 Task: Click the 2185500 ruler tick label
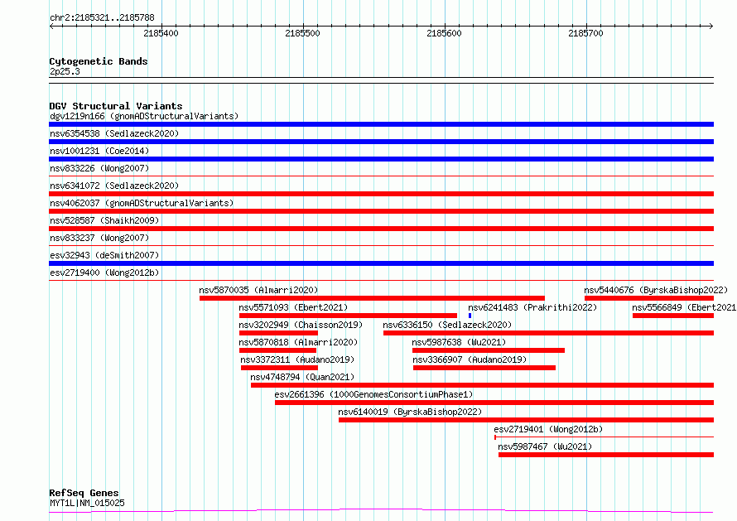point(302,33)
